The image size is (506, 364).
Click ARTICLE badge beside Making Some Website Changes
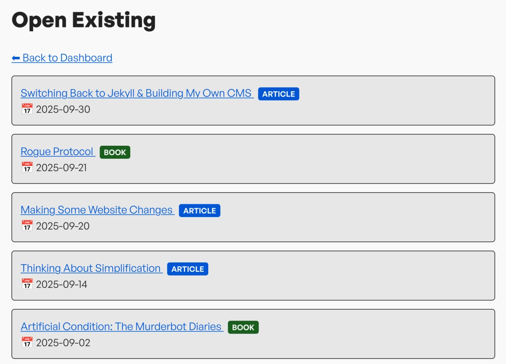(199, 211)
